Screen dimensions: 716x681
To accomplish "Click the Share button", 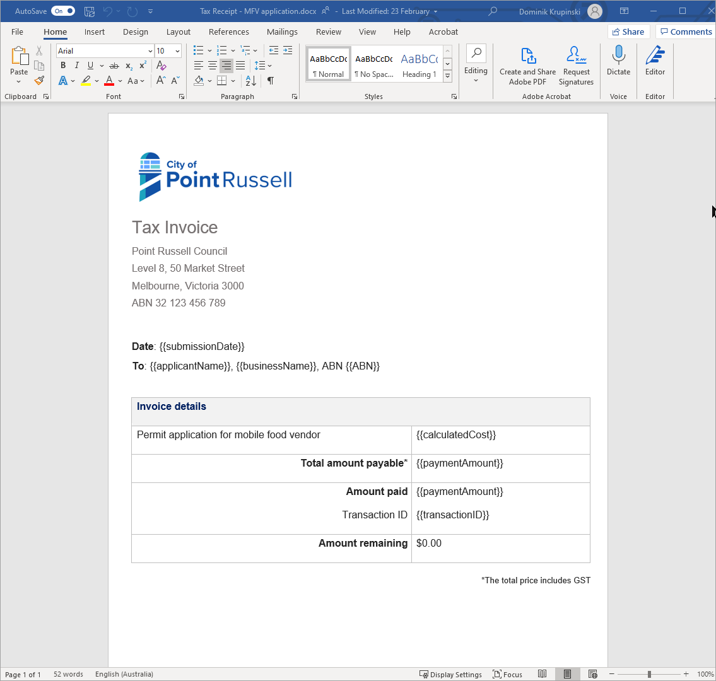I will tap(628, 31).
